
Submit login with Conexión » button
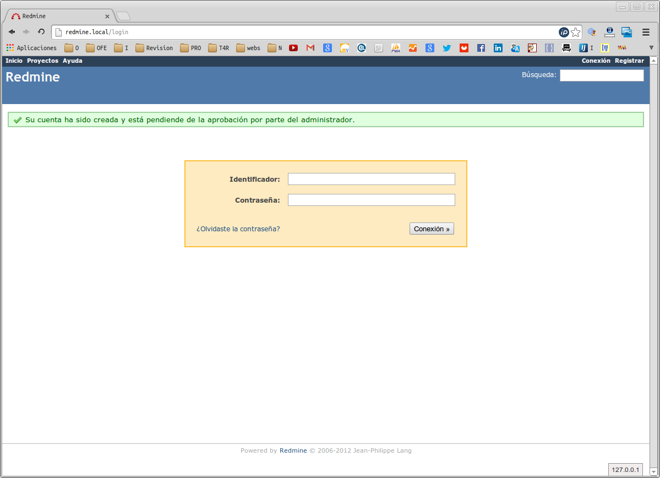432,229
